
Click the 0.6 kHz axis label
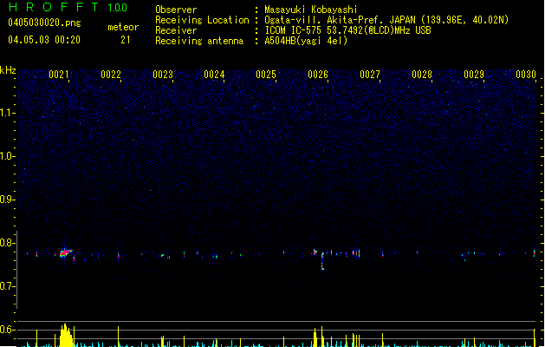point(7,330)
